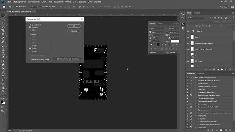Hide the battery-with-a-bolt-symbol layer
Image resolution: width=235 pixels, height=132 pixels.
(x=188, y=49)
